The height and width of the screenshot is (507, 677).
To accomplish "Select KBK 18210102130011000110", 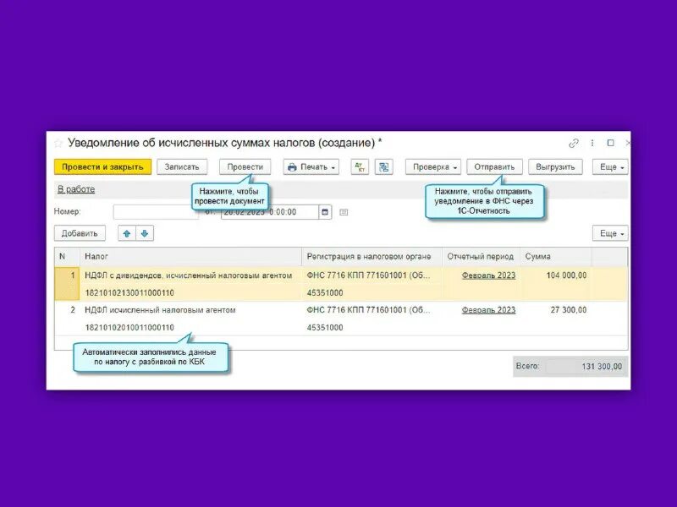I will pyautogui.click(x=129, y=292).
